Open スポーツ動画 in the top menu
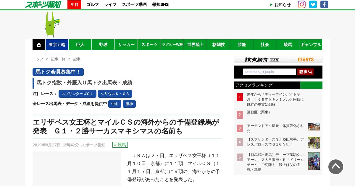Viewport: 355px width, 186px height. click(x=134, y=5)
